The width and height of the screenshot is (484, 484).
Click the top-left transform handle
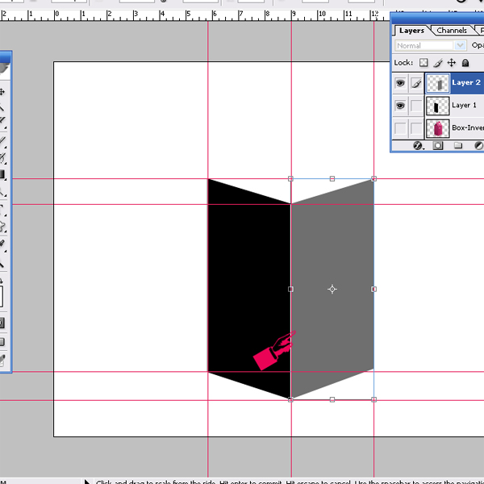click(x=290, y=179)
